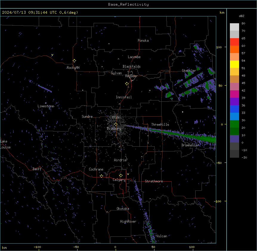Viewport: 257px width, 251px height.
Task: Click the Lacombe city label
Action: pyautogui.click(x=134, y=57)
